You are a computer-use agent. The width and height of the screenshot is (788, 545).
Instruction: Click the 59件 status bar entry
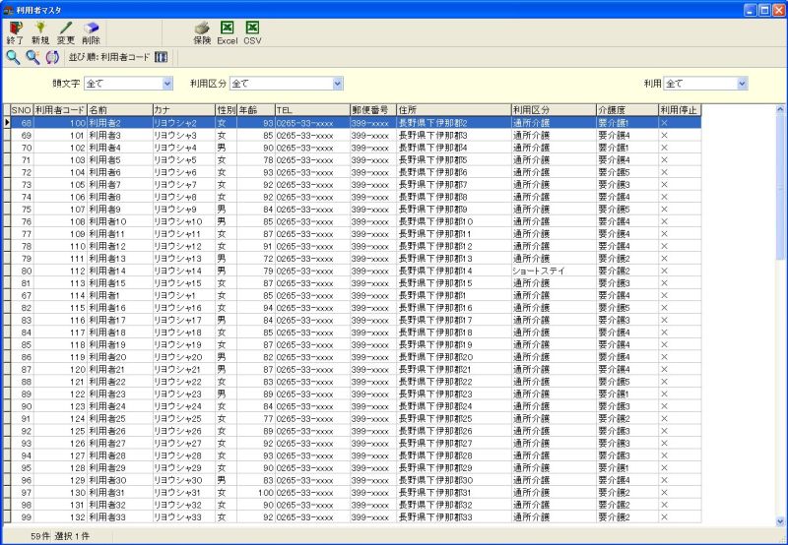point(40,536)
